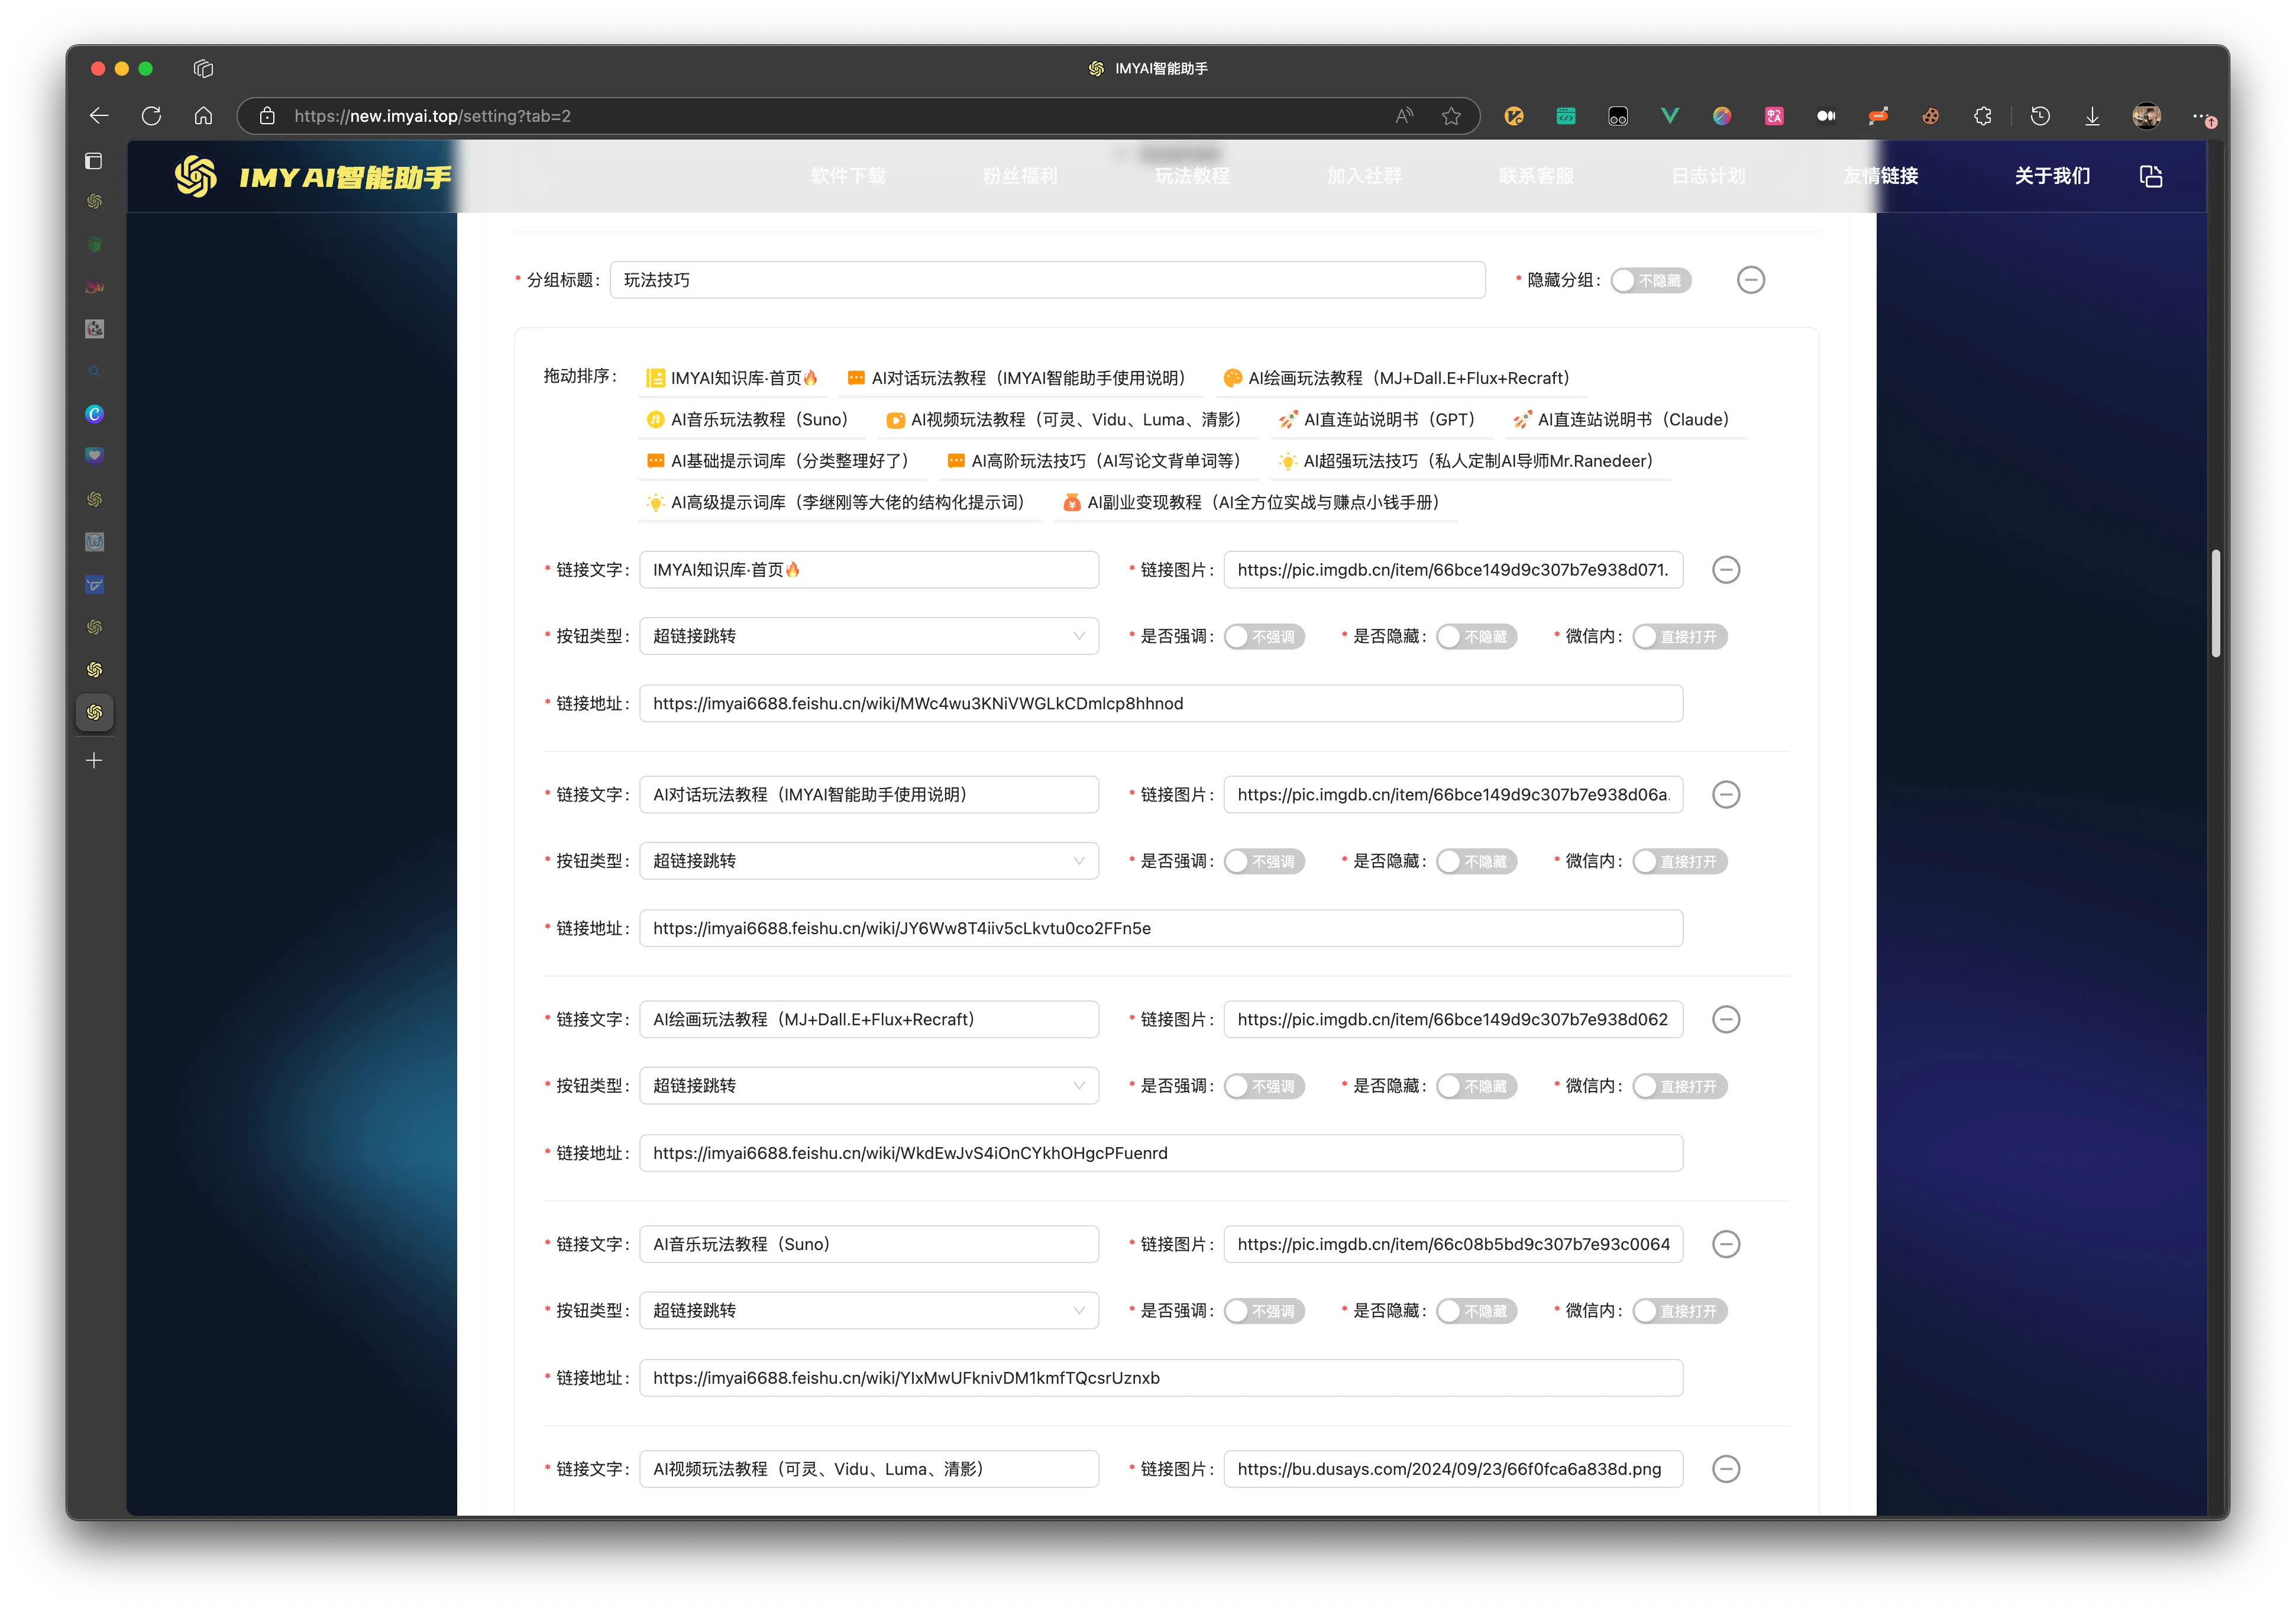Viewport: 2296px width, 1608px height.
Task: Click the copy icon beside 关于我们
Action: pyautogui.click(x=2151, y=176)
